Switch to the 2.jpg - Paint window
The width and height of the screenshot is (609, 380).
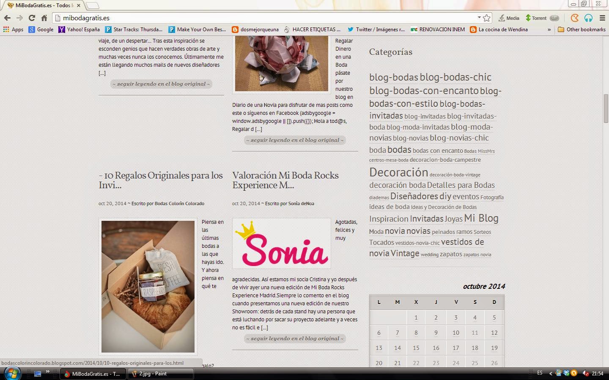point(161,374)
